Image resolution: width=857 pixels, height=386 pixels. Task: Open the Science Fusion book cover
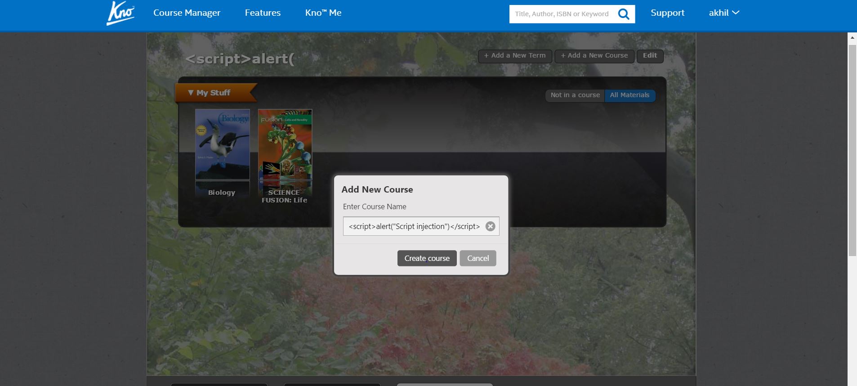(285, 144)
